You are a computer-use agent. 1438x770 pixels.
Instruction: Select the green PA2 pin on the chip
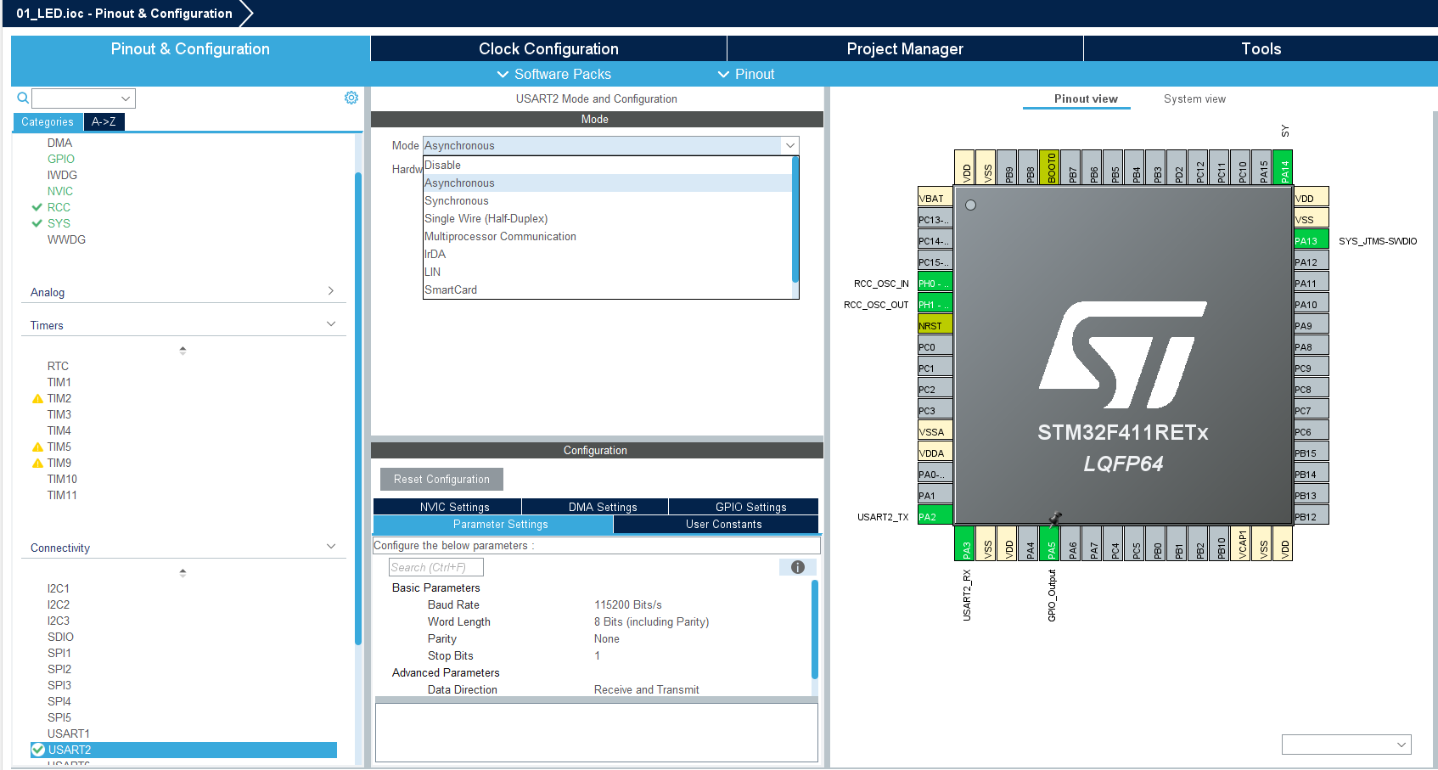click(935, 516)
